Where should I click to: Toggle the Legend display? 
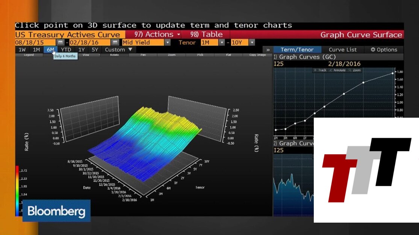click(29, 55)
